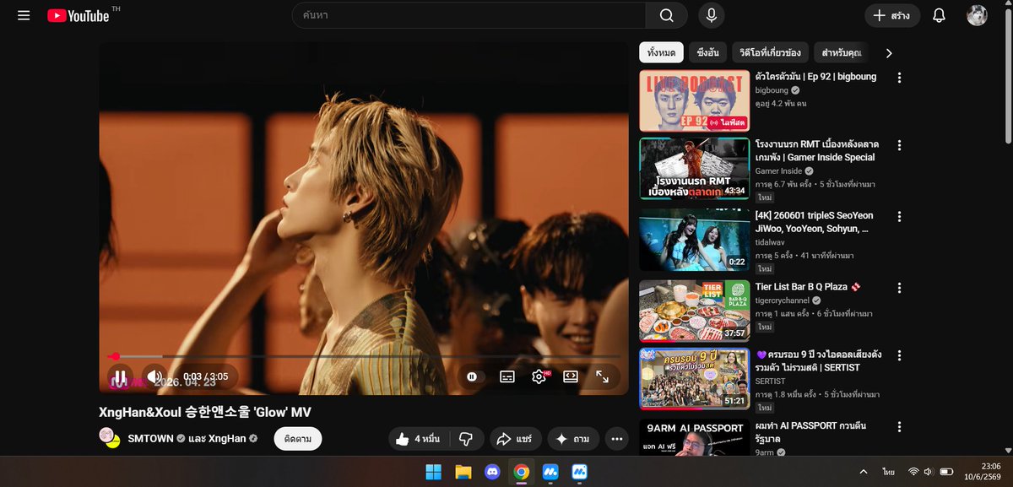Viewport: 1013px width, 487px height.
Task: Click the page vertical scrollbar
Action: (x=1007, y=76)
